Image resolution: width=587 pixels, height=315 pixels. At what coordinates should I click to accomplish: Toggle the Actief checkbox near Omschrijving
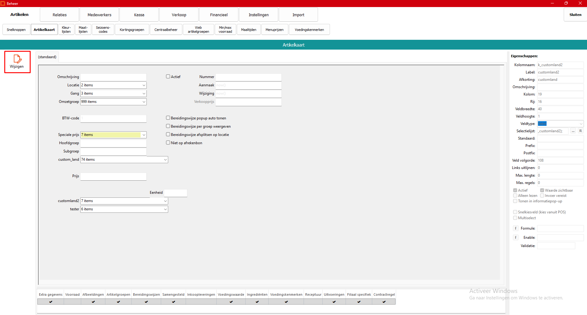pos(168,77)
